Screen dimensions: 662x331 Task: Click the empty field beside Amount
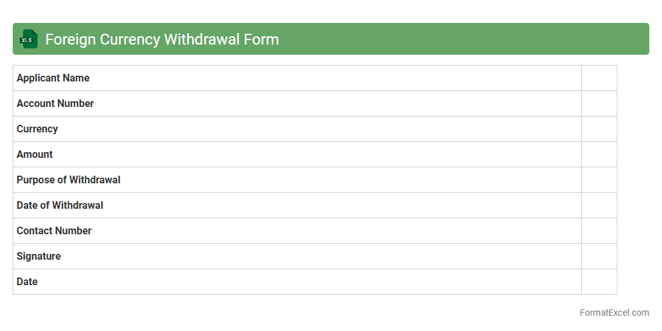coord(599,155)
